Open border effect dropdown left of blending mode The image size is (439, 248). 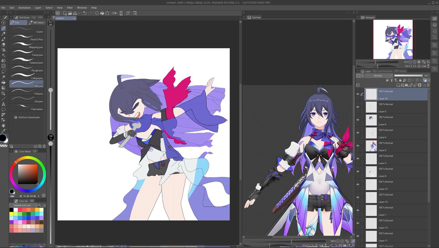tap(360, 76)
